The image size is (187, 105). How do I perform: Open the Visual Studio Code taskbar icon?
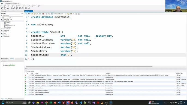click(x=81, y=103)
